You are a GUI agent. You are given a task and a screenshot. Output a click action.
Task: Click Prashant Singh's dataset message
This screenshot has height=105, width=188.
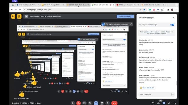[x=156, y=61]
